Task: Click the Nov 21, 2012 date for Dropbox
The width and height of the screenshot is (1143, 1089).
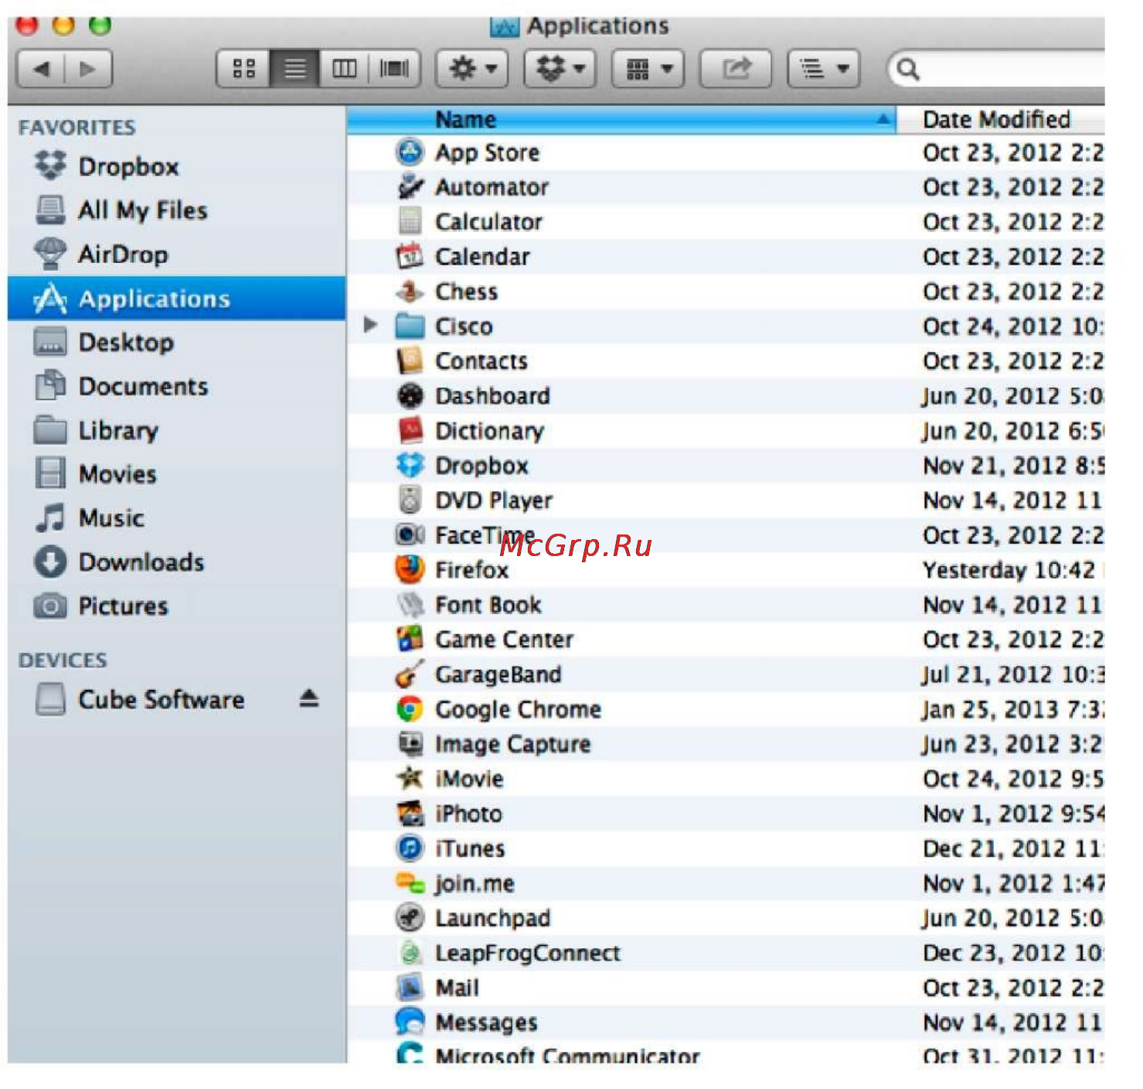Action: click(x=1013, y=466)
